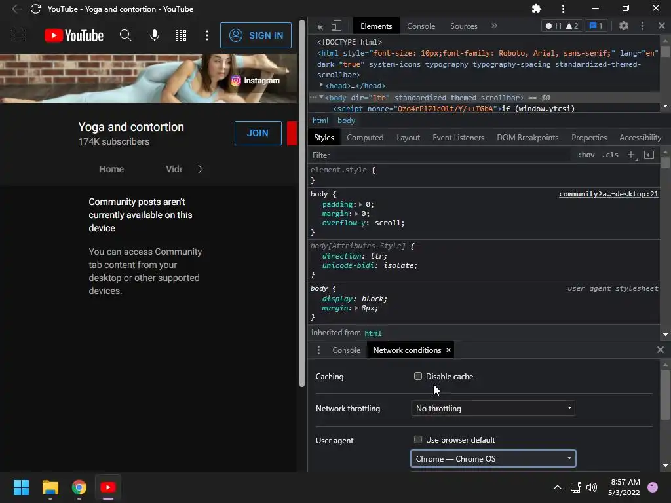Toggle the .cls element classes button

[x=610, y=155]
